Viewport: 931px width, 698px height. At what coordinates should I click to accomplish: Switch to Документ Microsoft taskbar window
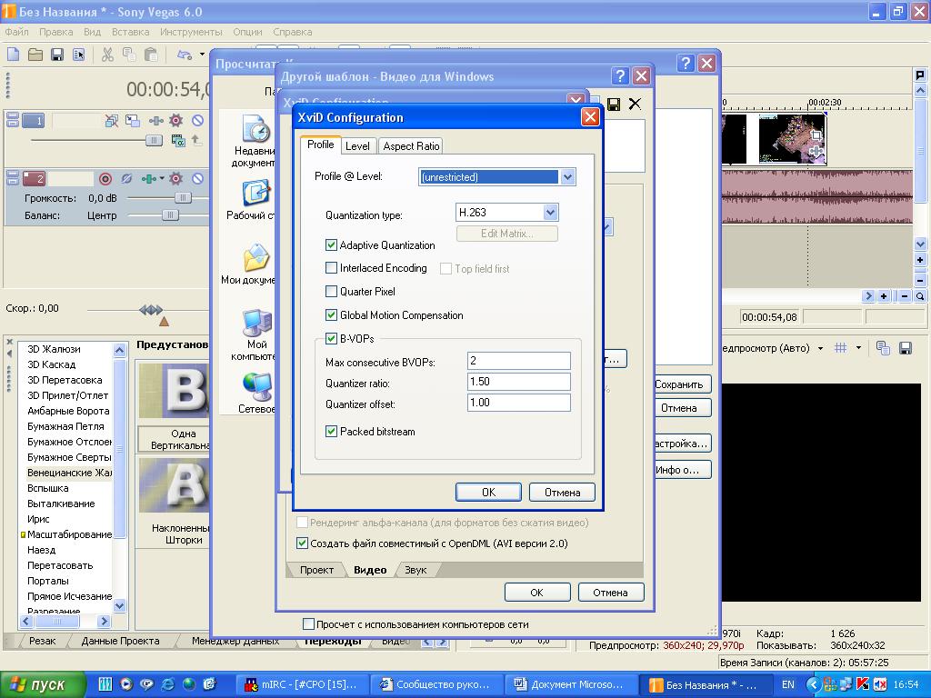tap(571, 684)
